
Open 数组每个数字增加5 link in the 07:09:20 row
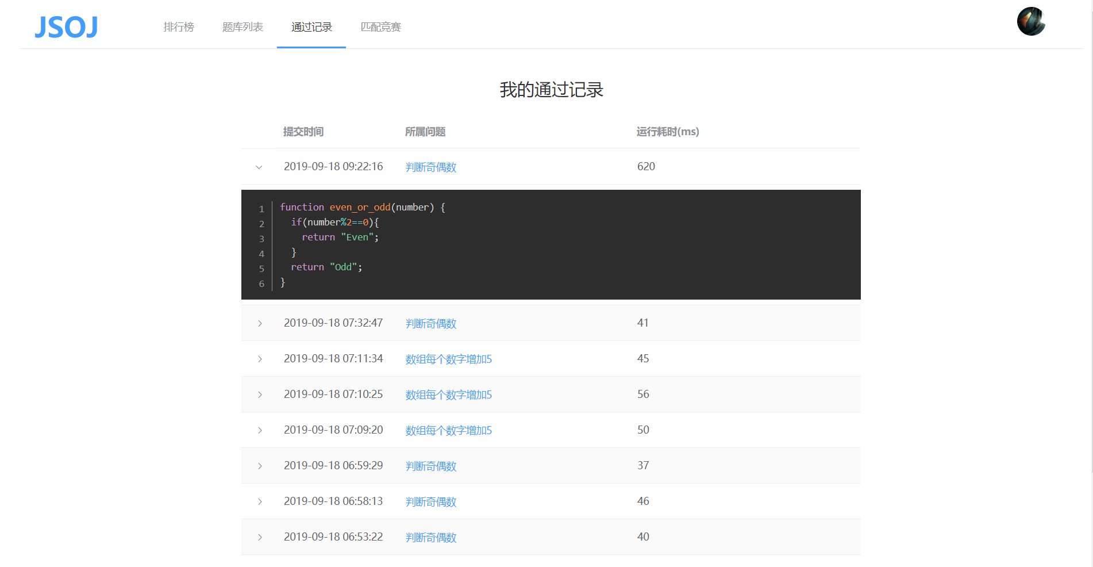click(449, 430)
